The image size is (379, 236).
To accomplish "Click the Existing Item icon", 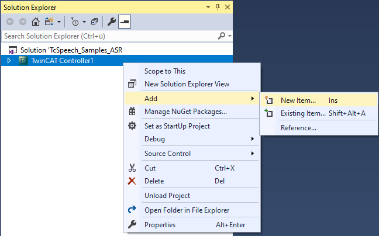I will 268,113.
